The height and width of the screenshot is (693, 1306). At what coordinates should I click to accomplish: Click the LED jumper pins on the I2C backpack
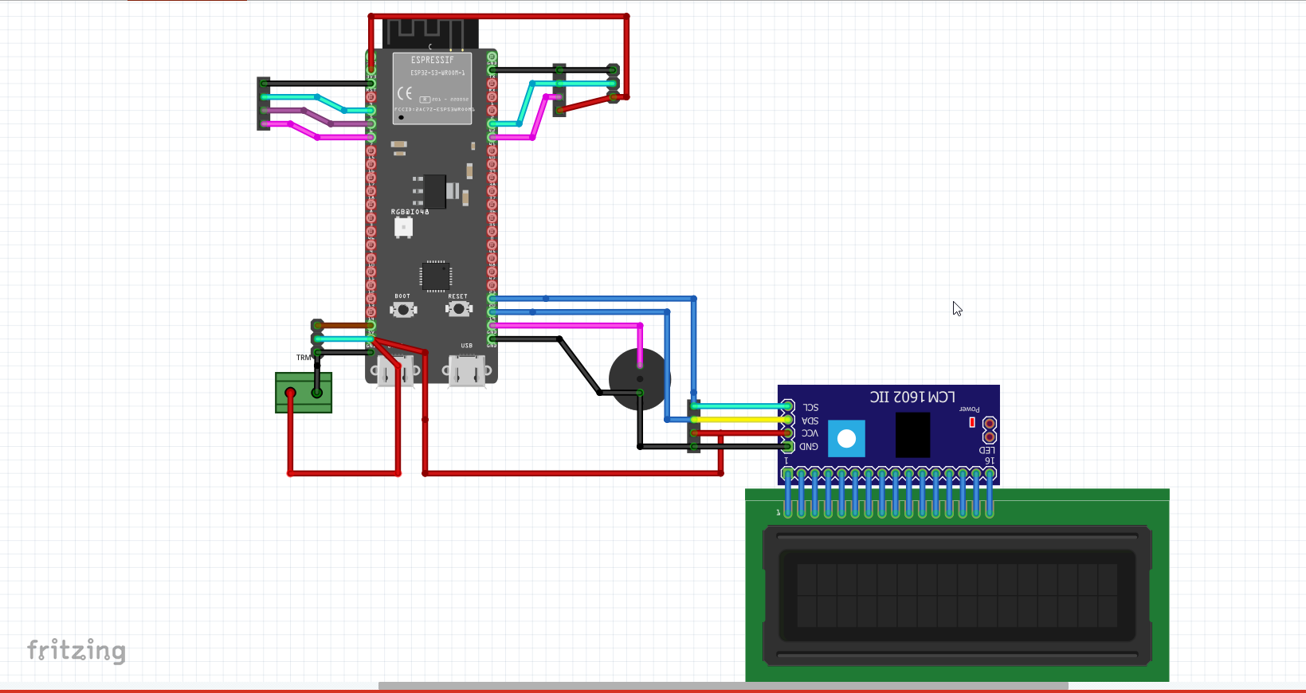coord(989,430)
